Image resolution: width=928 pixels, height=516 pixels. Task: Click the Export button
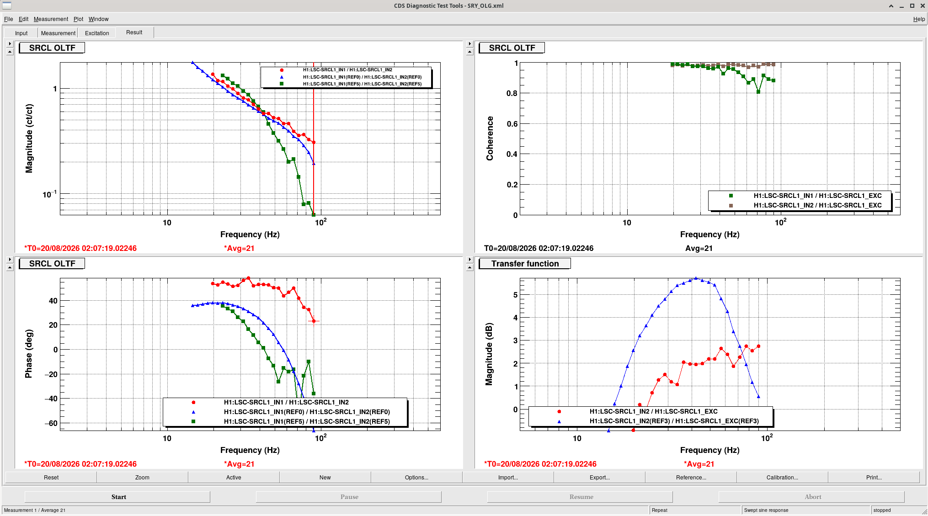(599, 478)
